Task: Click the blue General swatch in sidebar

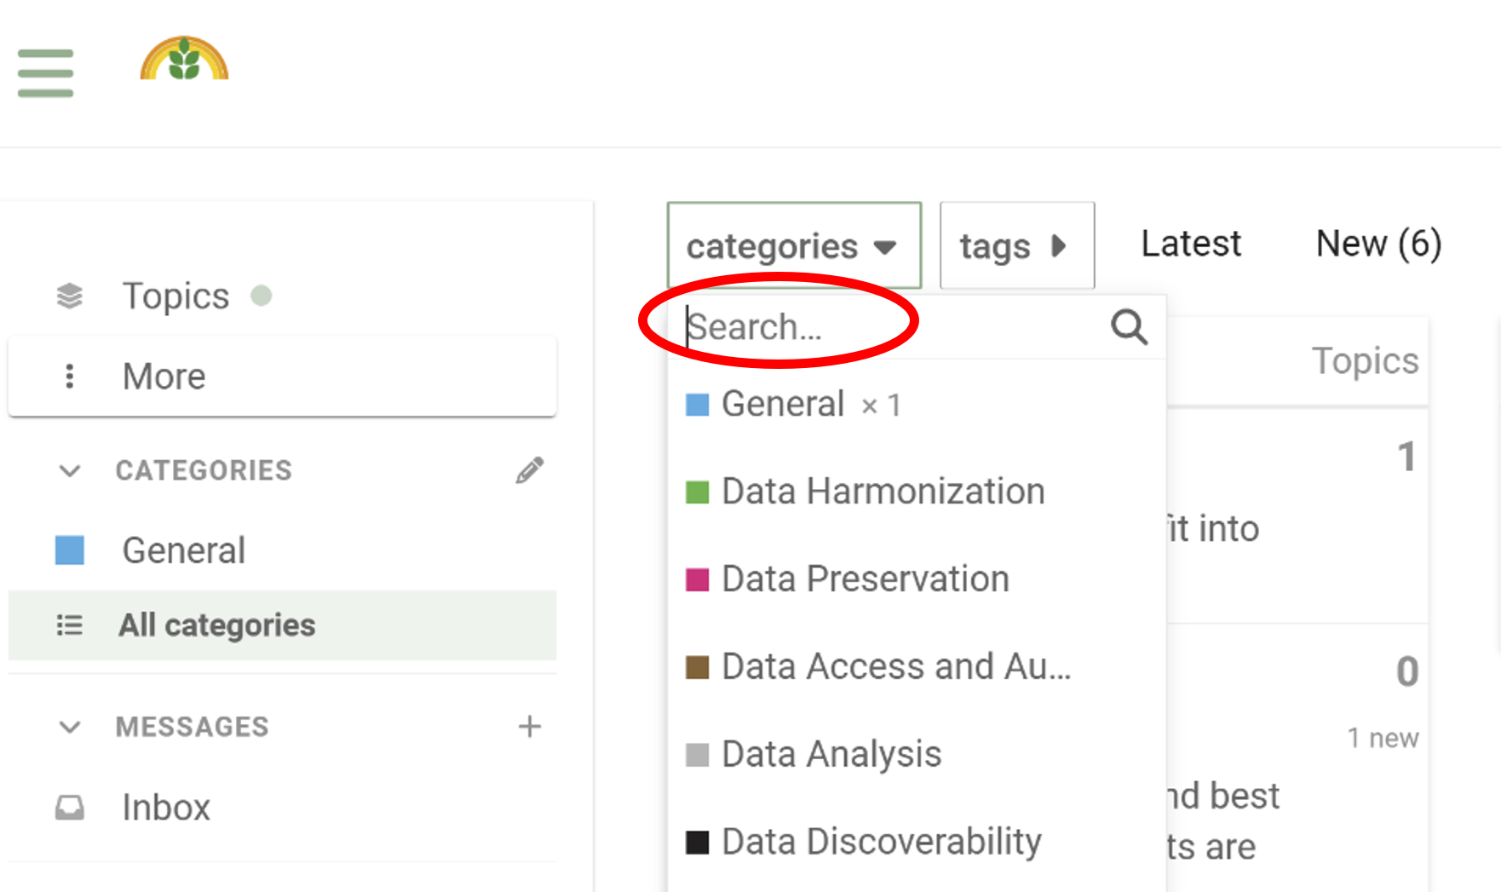Action: click(x=70, y=550)
